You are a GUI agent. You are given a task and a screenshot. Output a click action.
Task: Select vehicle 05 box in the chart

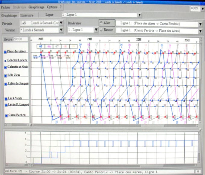41,46
